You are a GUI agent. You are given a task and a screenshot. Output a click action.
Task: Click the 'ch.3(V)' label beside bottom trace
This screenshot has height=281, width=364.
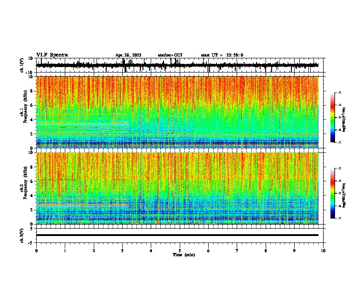(22, 236)
